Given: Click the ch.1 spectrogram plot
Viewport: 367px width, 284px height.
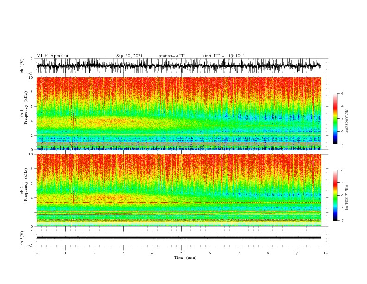Looking at the screenshot, I should point(178,113).
